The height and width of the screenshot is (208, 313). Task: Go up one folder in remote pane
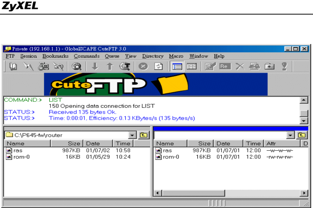(x=302, y=135)
